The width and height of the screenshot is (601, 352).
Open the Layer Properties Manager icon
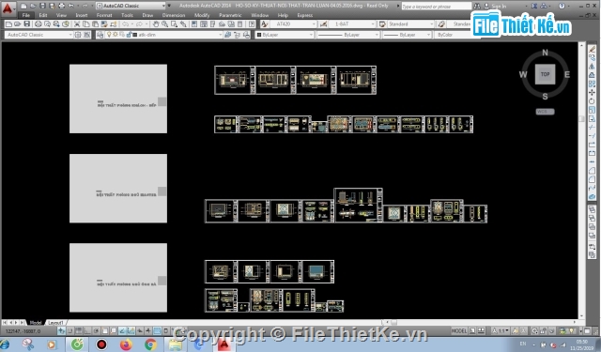pos(100,35)
